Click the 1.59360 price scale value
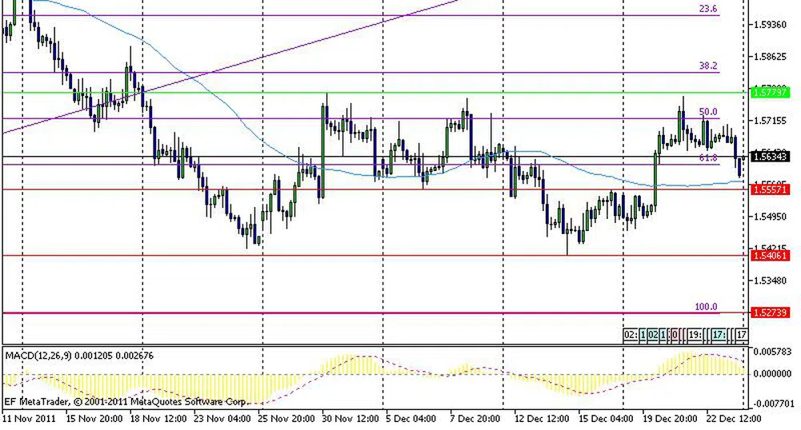The width and height of the screenshot is (801, 430). [771, 25]
